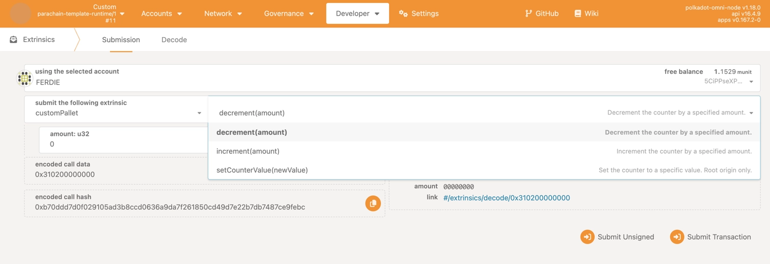The height and width of the screenshot is (264, 770).
Task: Click the Wiki book icon
Action: coord(577,14)
